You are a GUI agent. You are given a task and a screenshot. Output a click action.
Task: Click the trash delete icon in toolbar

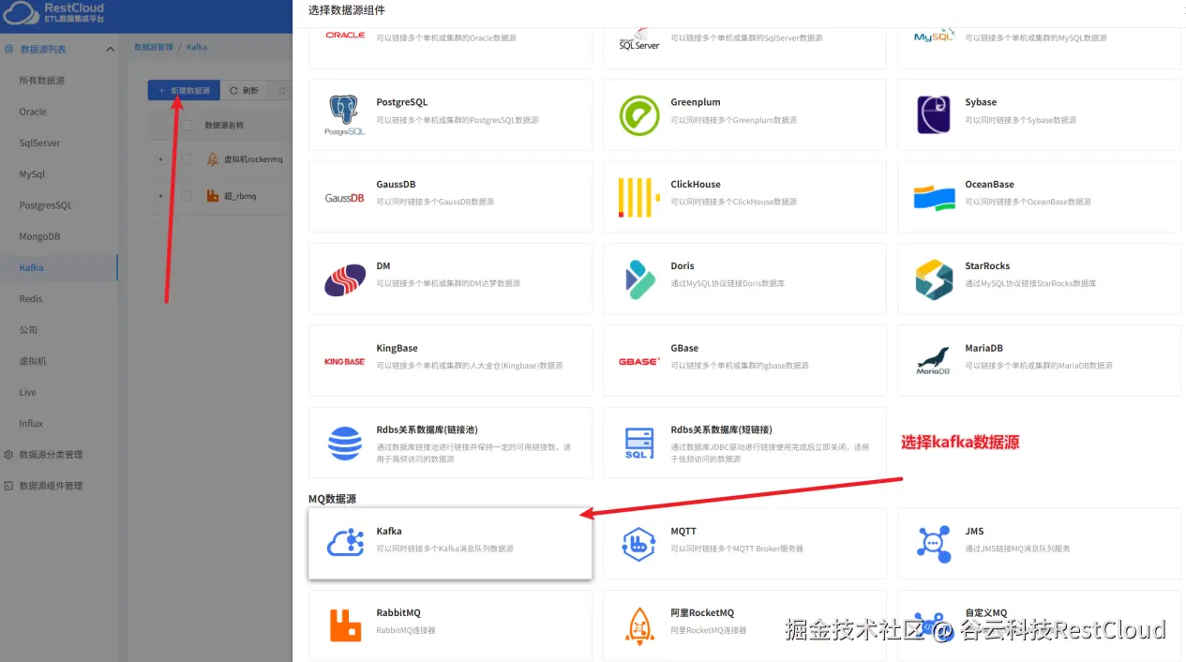[x=281, y=91]
